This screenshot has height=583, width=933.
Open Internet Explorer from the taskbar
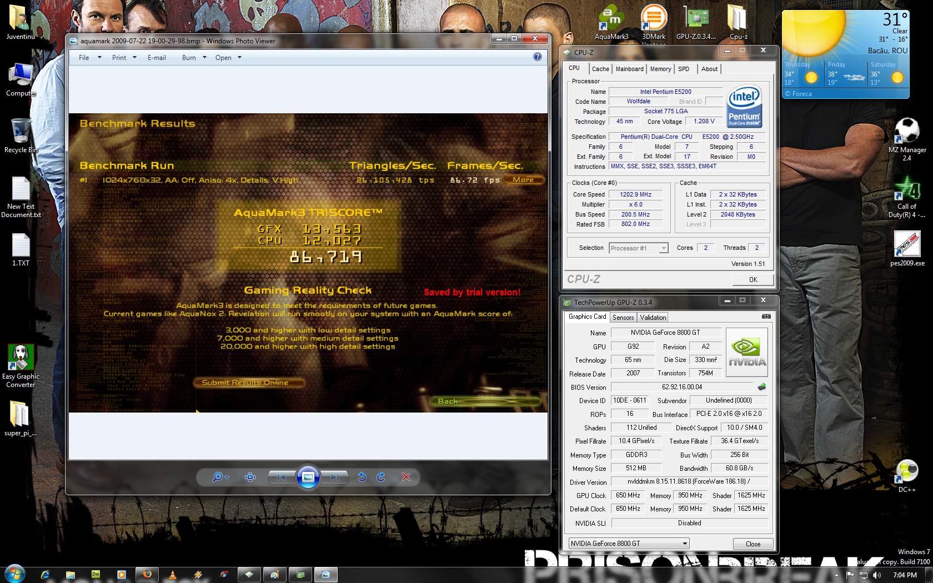click(x=45, y=575)
